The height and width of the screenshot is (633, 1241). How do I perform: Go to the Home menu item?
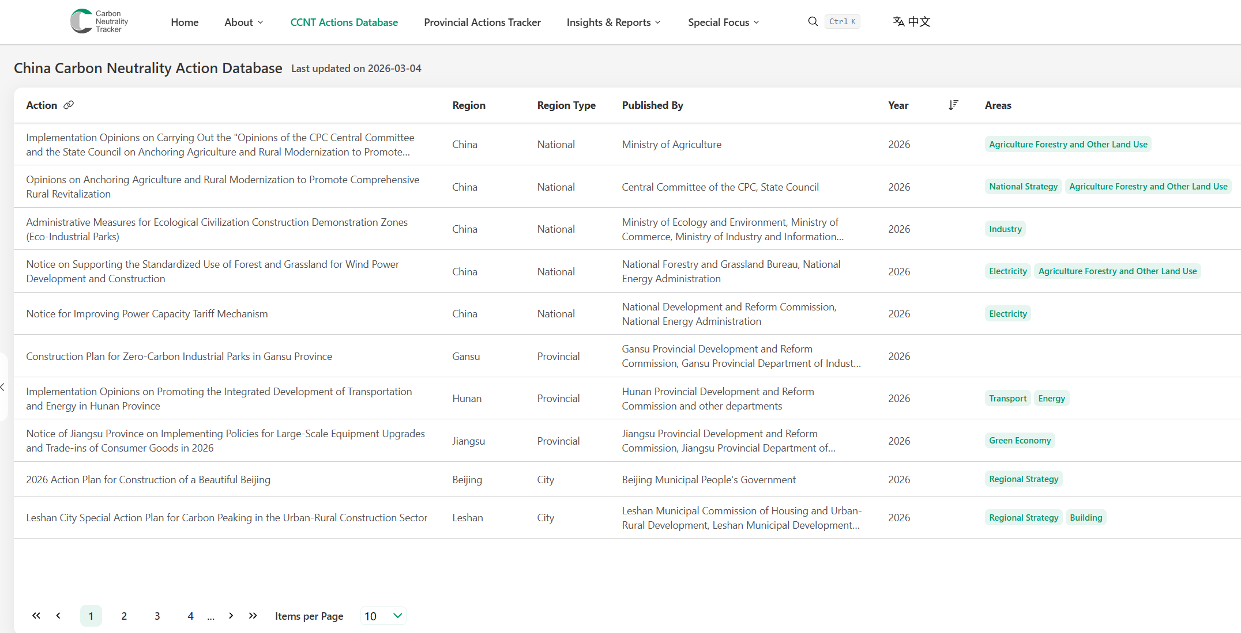[185, 22]
